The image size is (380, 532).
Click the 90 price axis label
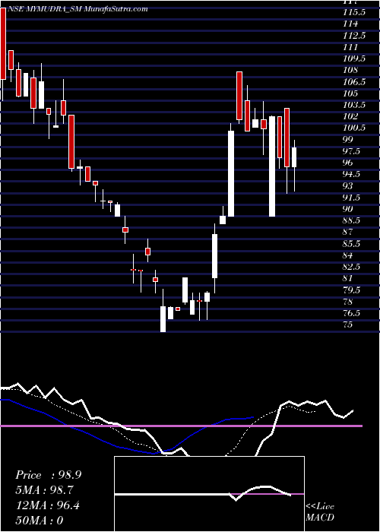348,209
